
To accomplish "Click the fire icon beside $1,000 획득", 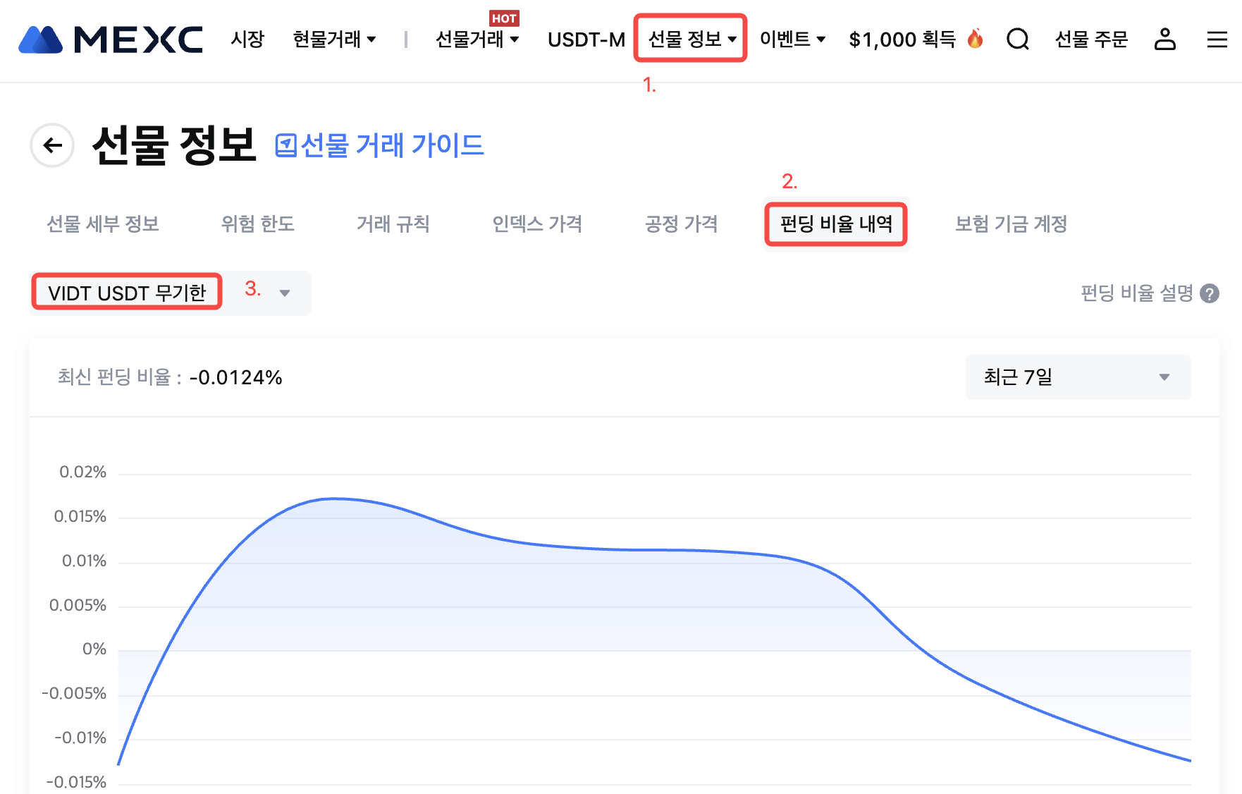I will (x=975, y=39).
